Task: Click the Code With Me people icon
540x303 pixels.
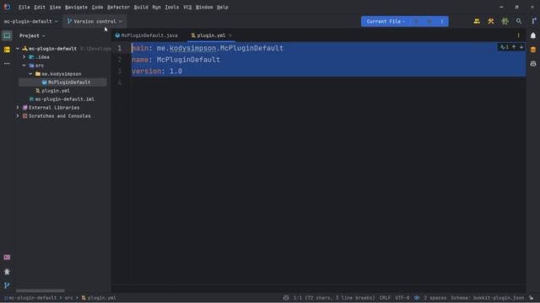Action: 477,21
